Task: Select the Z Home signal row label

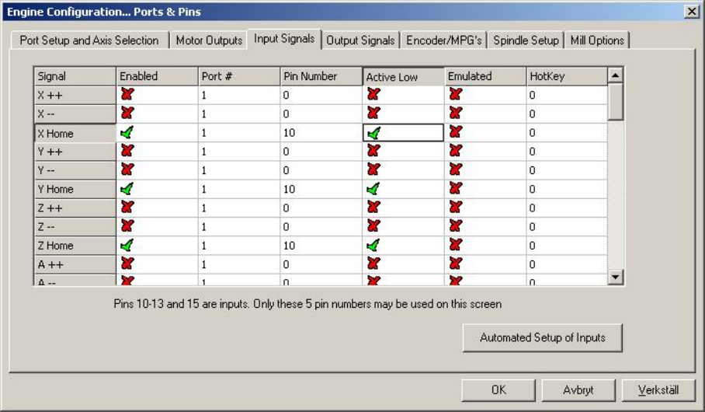Action: 75,246
